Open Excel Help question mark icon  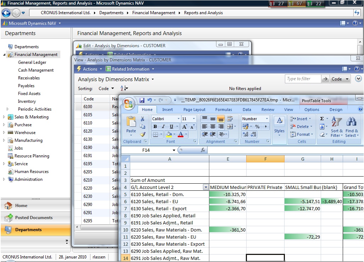(360, 109)
